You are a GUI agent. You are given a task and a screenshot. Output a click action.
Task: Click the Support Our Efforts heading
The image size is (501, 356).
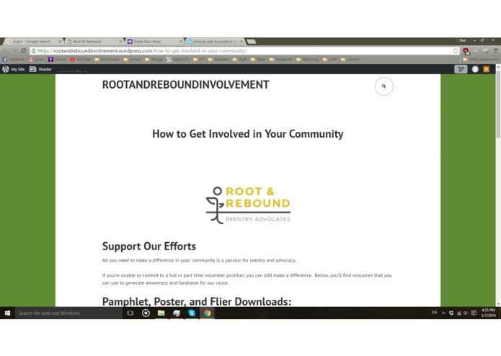tap(149, 246)
